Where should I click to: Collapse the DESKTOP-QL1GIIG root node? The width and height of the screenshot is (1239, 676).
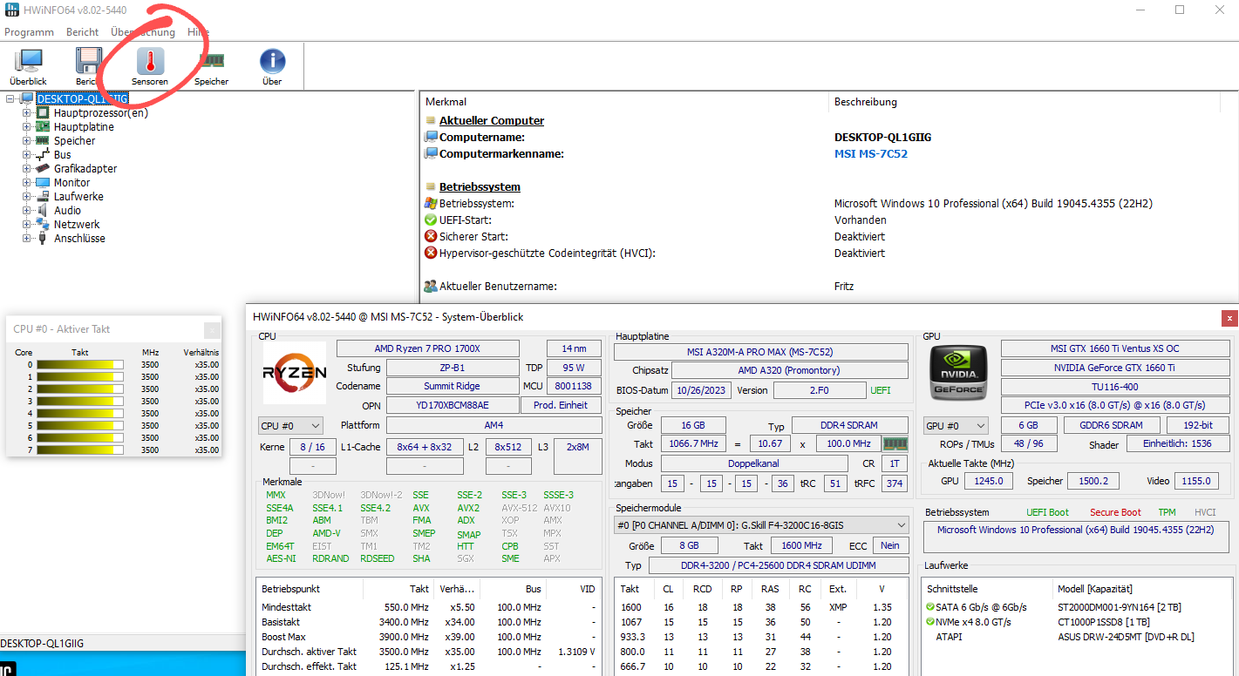point(10,98)
